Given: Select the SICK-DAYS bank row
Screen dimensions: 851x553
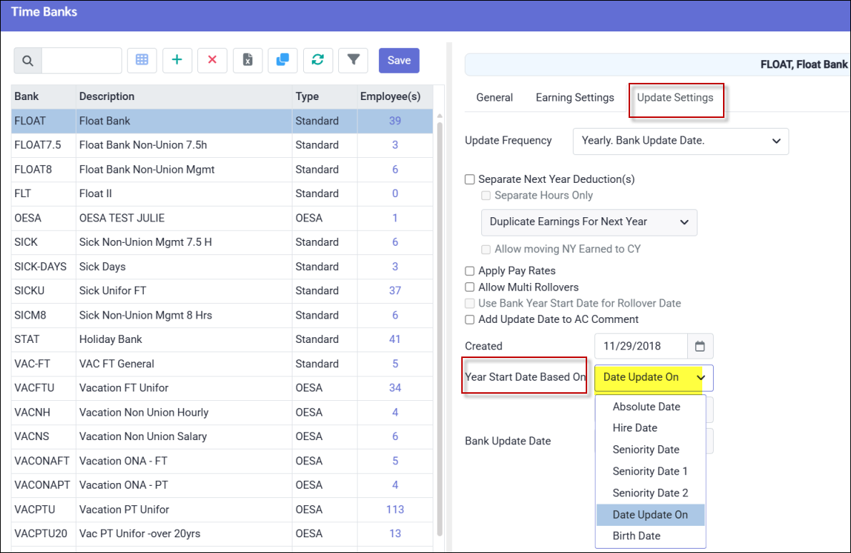Looking at the screenshot, I should tap(222, 266).
